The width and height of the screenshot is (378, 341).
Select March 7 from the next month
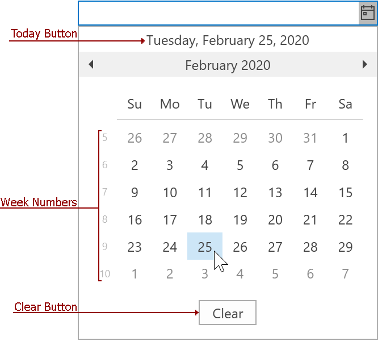pos(346,275)
